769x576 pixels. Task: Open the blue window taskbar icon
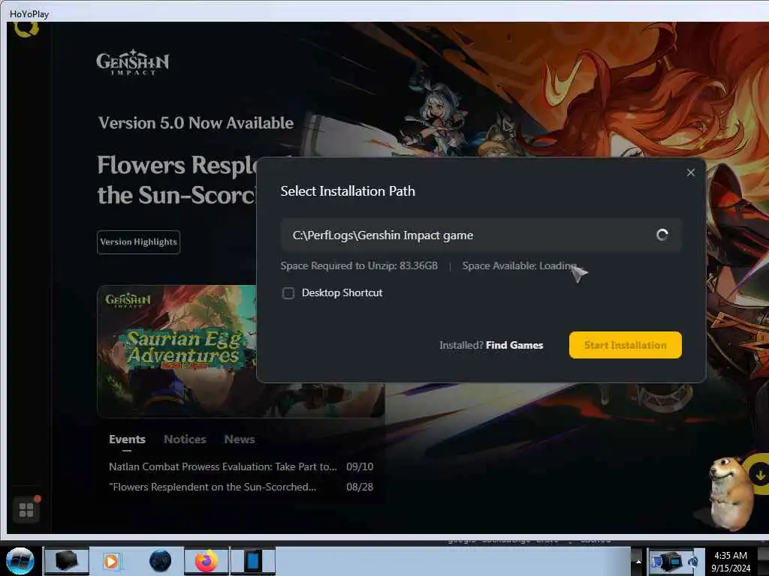pos(253,561)
